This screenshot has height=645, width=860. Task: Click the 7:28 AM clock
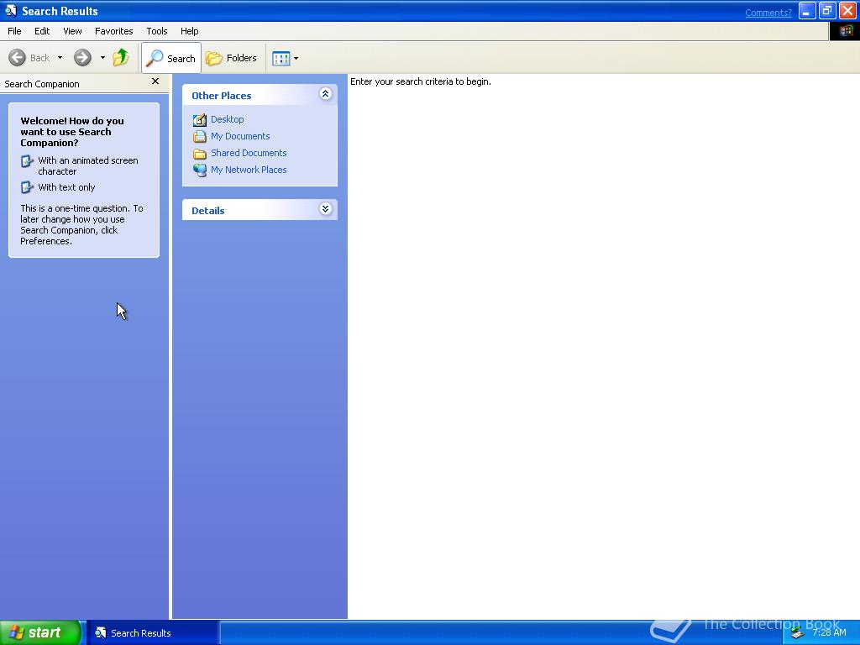(829, 632)
